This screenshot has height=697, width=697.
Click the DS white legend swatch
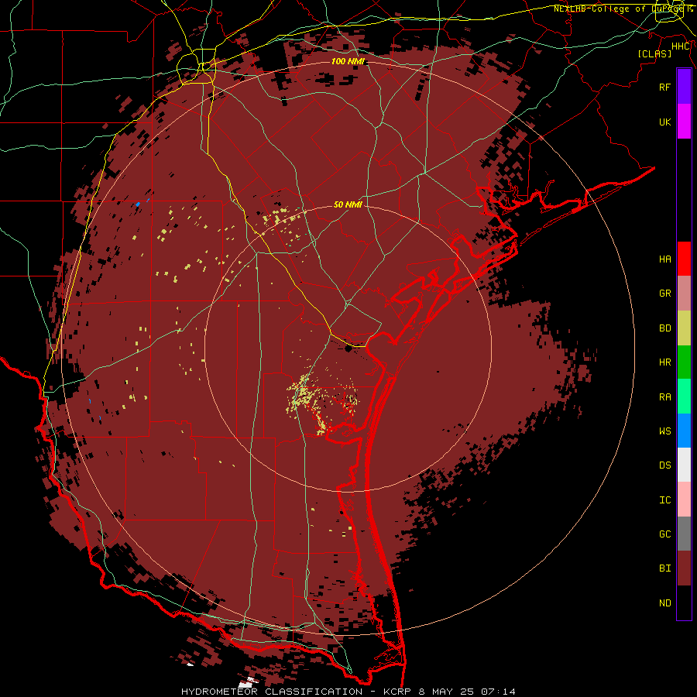684,465
